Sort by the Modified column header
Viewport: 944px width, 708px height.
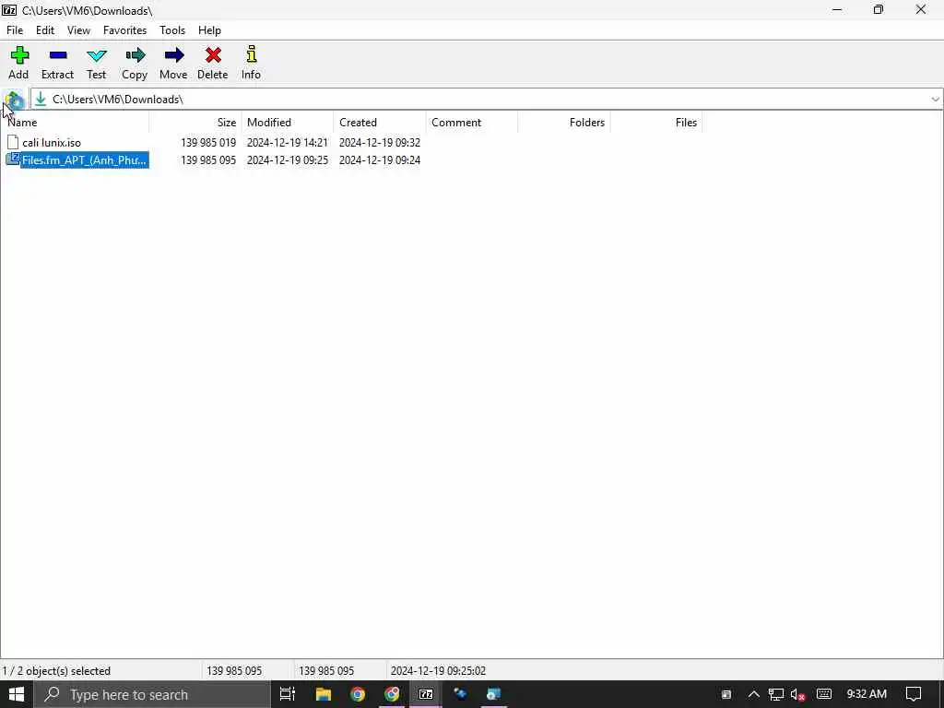point(288,123)
